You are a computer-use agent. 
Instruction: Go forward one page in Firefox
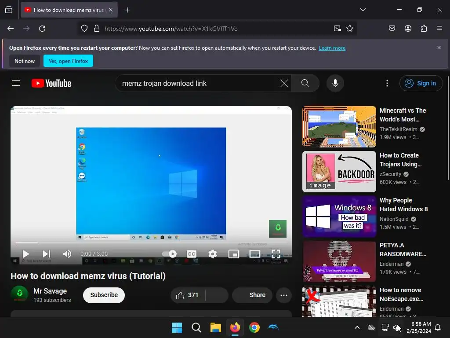pyautogui.click(x=26, y=29)
